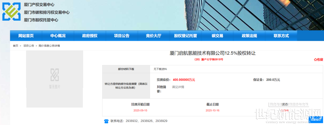Go to 中心概况 in the nav bar

(x=58, y=36)
